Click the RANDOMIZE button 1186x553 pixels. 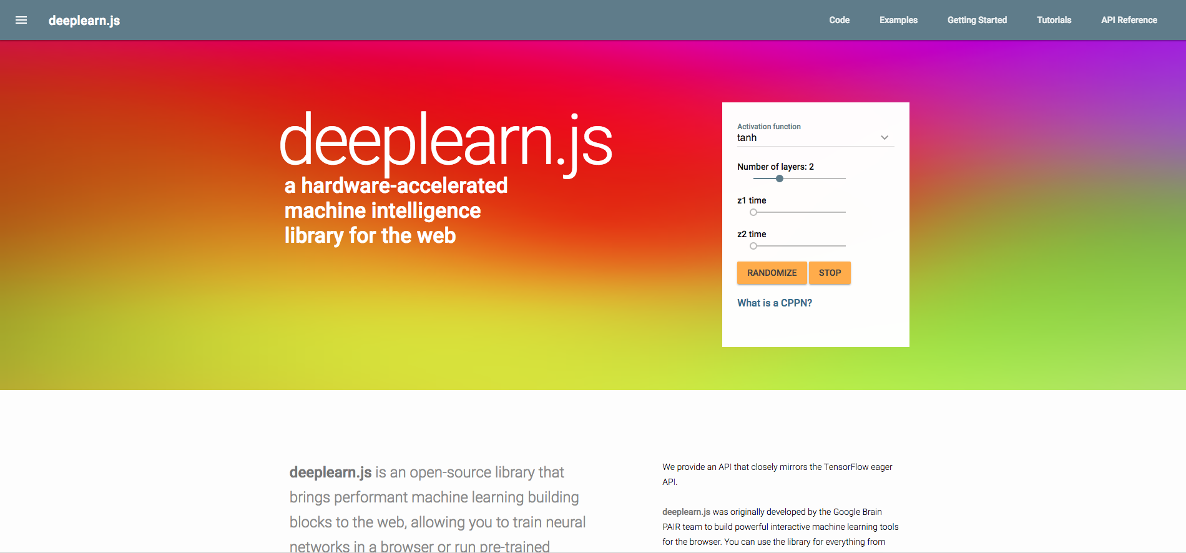point(772,273)
